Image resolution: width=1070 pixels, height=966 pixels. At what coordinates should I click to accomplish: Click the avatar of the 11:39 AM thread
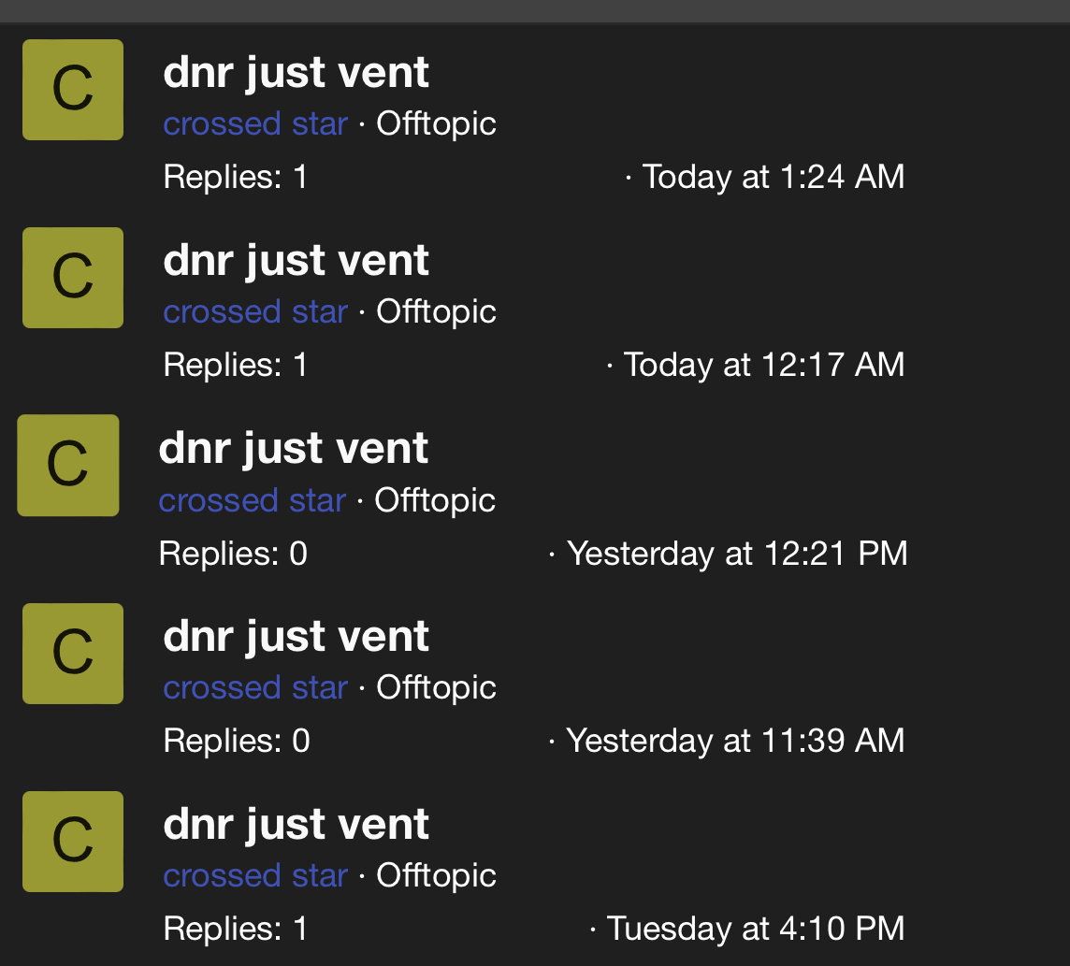click(73, 654)
